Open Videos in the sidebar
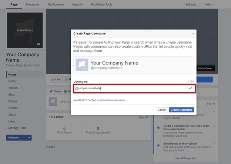This screenshot has width=231, height=164. click(x=13, y=101)
